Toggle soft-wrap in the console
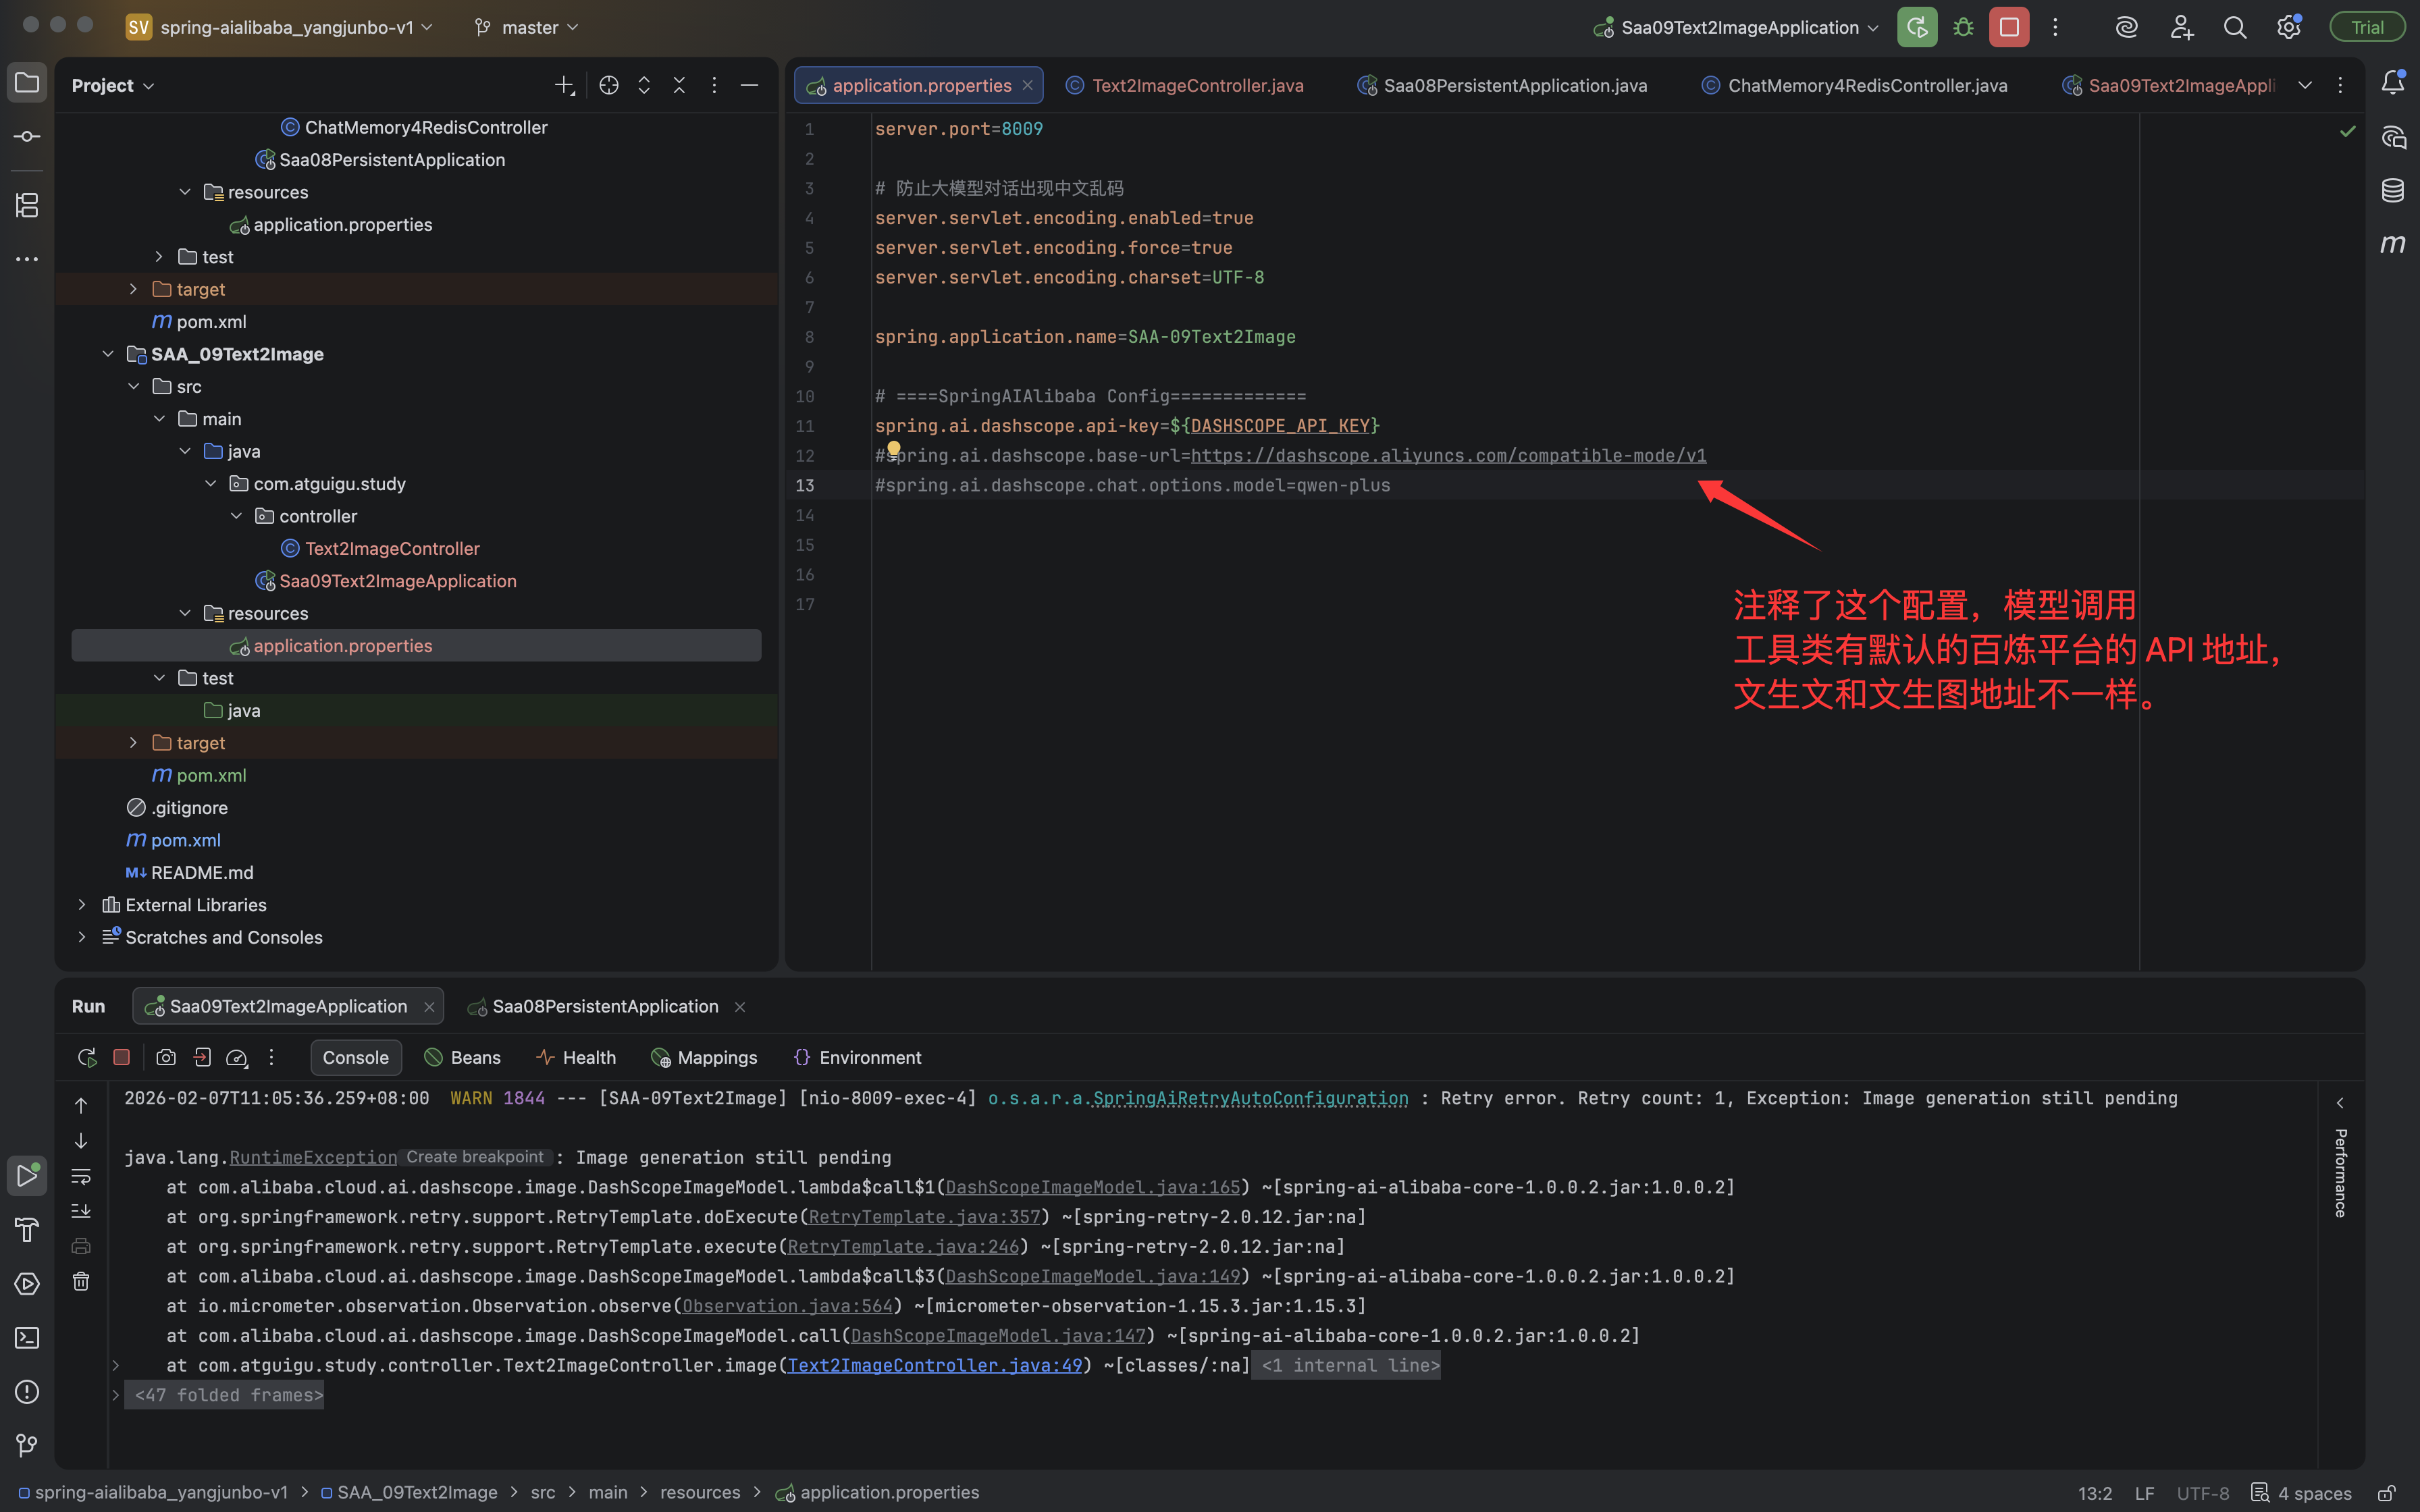 coord(81,1176)
